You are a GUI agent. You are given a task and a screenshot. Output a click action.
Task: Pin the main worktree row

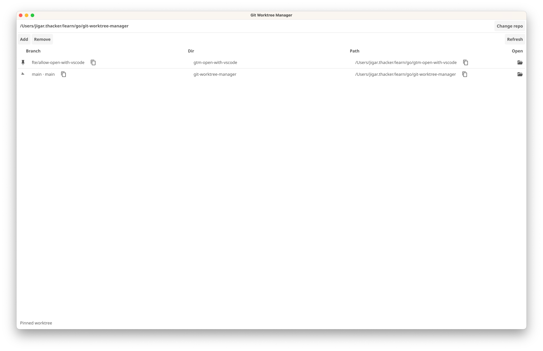(x=23, y=74)
